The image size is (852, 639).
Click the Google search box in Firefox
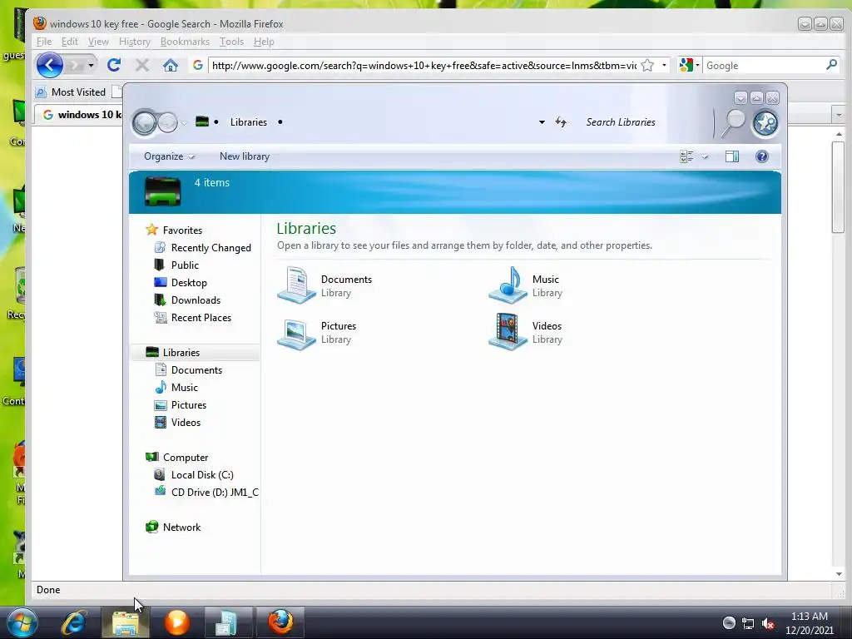coord(764,66)
